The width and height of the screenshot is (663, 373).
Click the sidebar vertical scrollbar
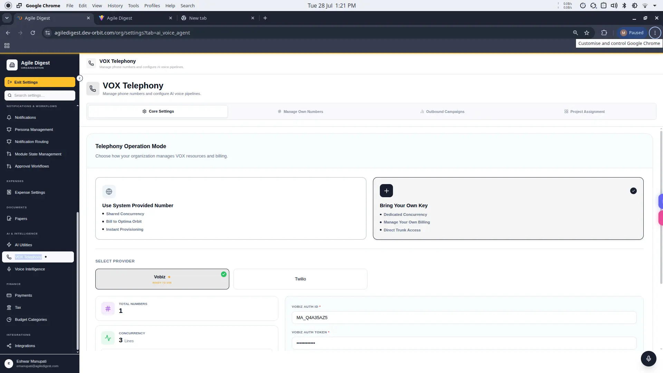(78, 281)
